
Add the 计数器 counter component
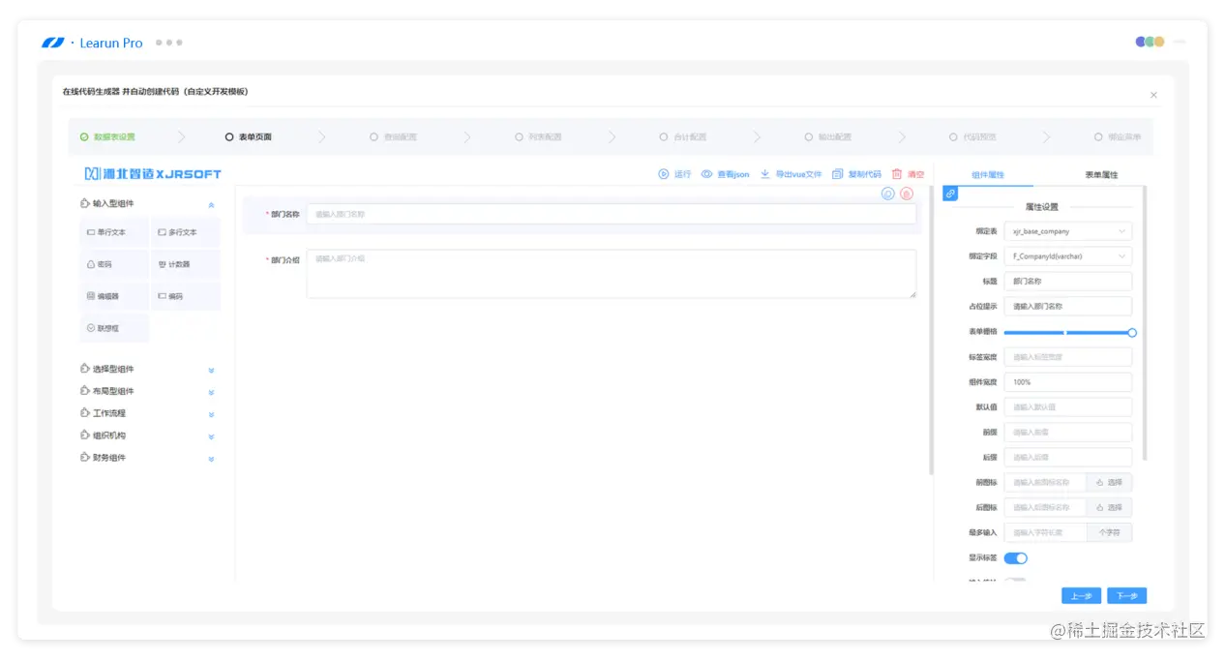pyautogui.click(x=186, y=264)
